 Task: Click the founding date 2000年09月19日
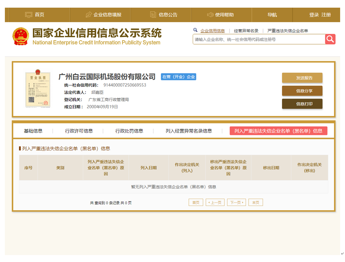[x=102, y=107]
